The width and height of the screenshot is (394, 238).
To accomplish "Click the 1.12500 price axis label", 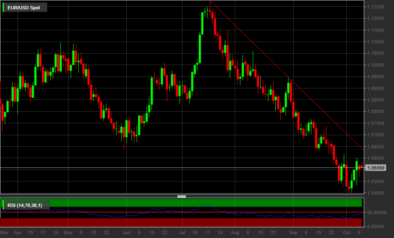I will click(376, 7).
